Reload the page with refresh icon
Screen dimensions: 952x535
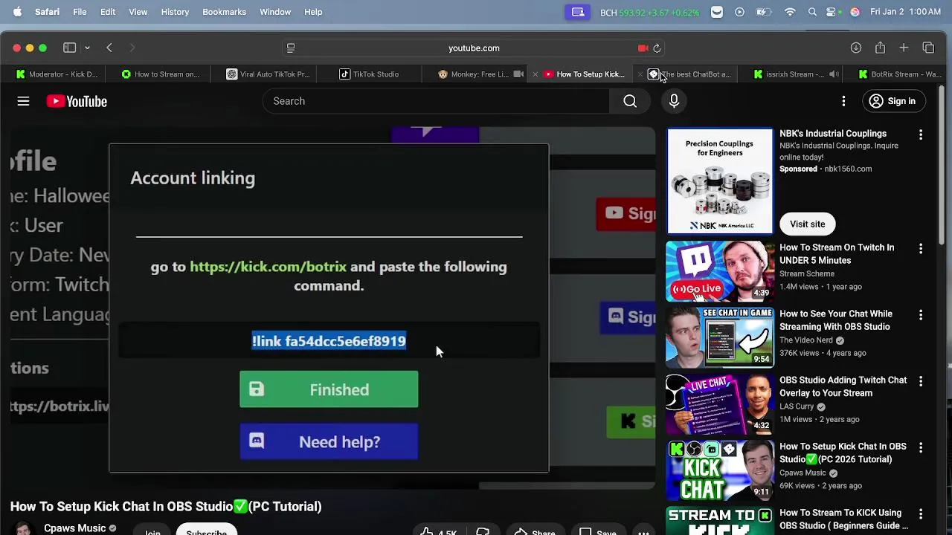coord(657,48)
